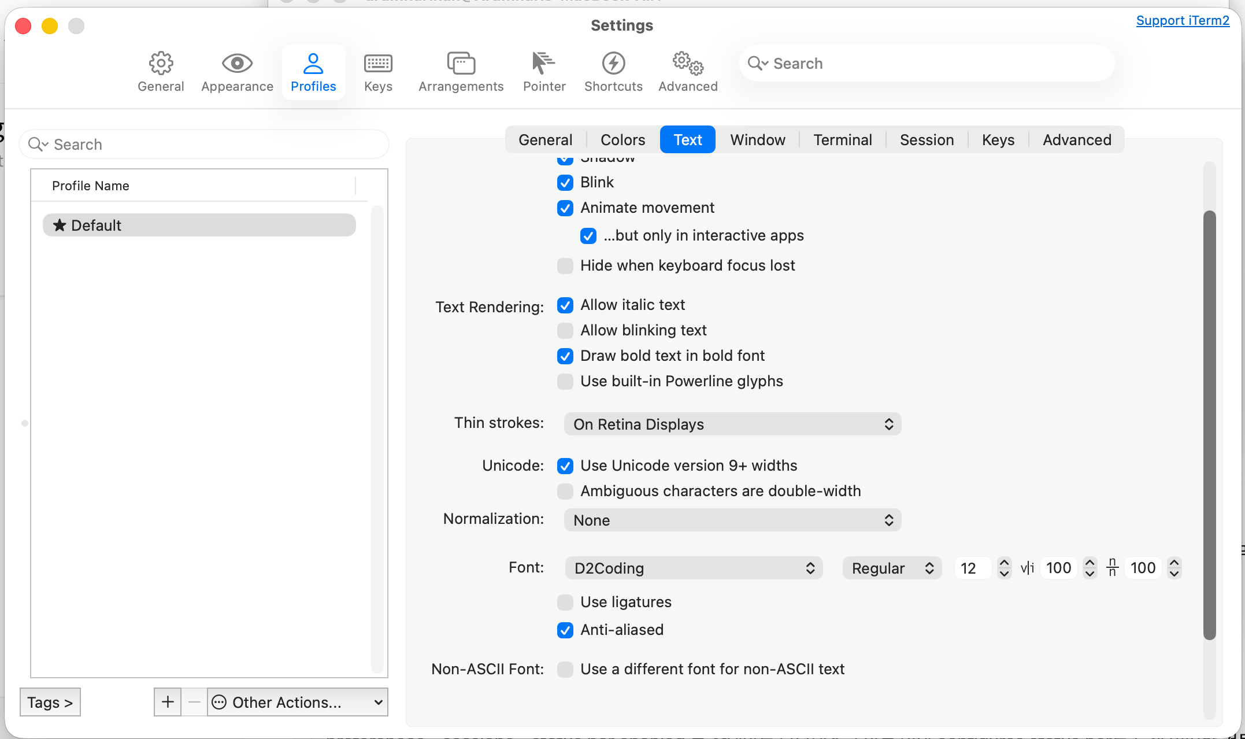Viewport: 1245px width, 739px height.
Task: Open the Support iTerm2 link
Action: [1183, 21]
